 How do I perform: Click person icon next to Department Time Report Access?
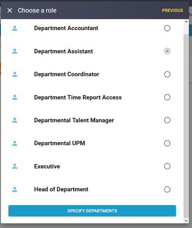(x=15, y=97)
